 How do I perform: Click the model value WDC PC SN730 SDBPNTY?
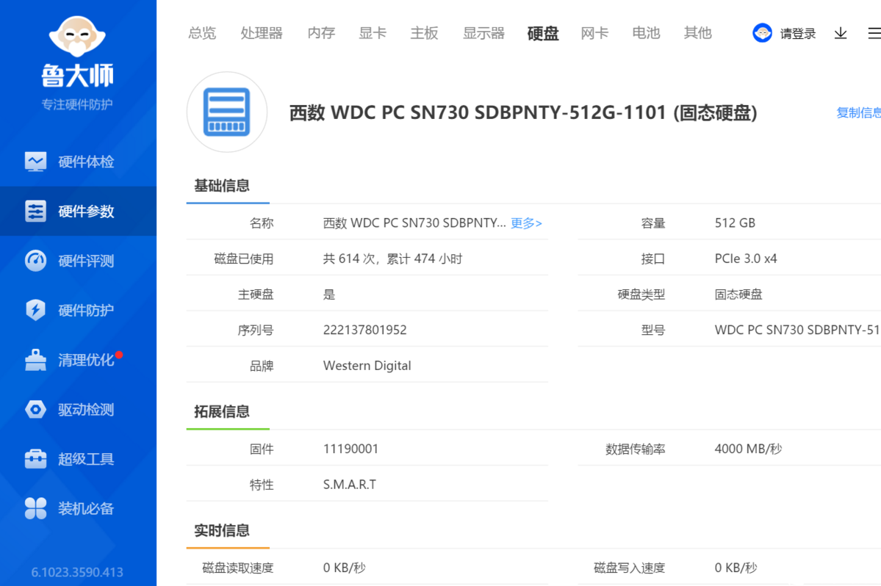pyautogui.click(x=798, y=330)
